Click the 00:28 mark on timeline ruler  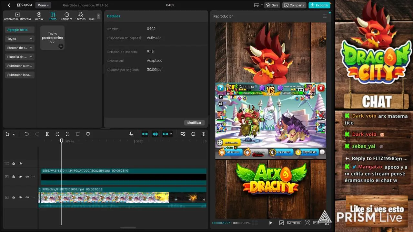[139, 141]
